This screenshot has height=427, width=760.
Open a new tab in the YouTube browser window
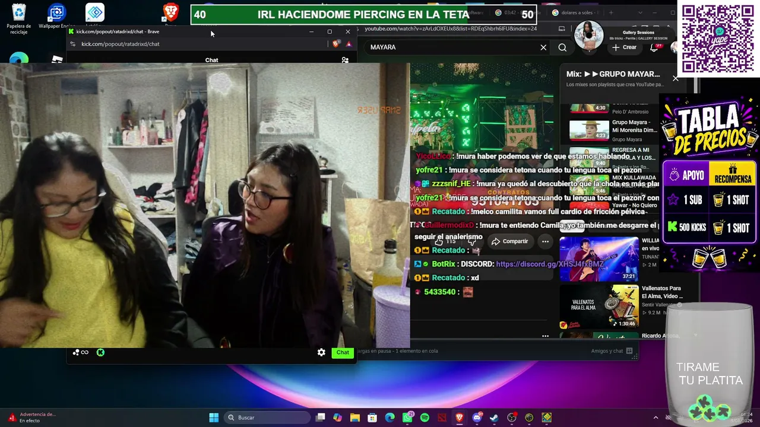(611, 12)
